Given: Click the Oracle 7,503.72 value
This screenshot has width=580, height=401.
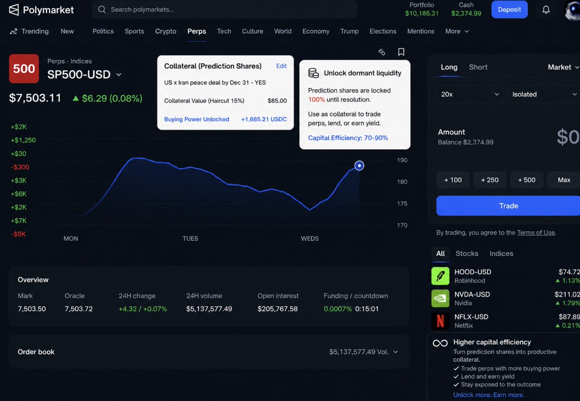Looking at the screenshot, I should click(79, 309).
